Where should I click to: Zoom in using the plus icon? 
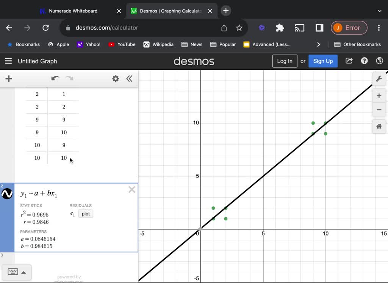[x=379, y=96]
